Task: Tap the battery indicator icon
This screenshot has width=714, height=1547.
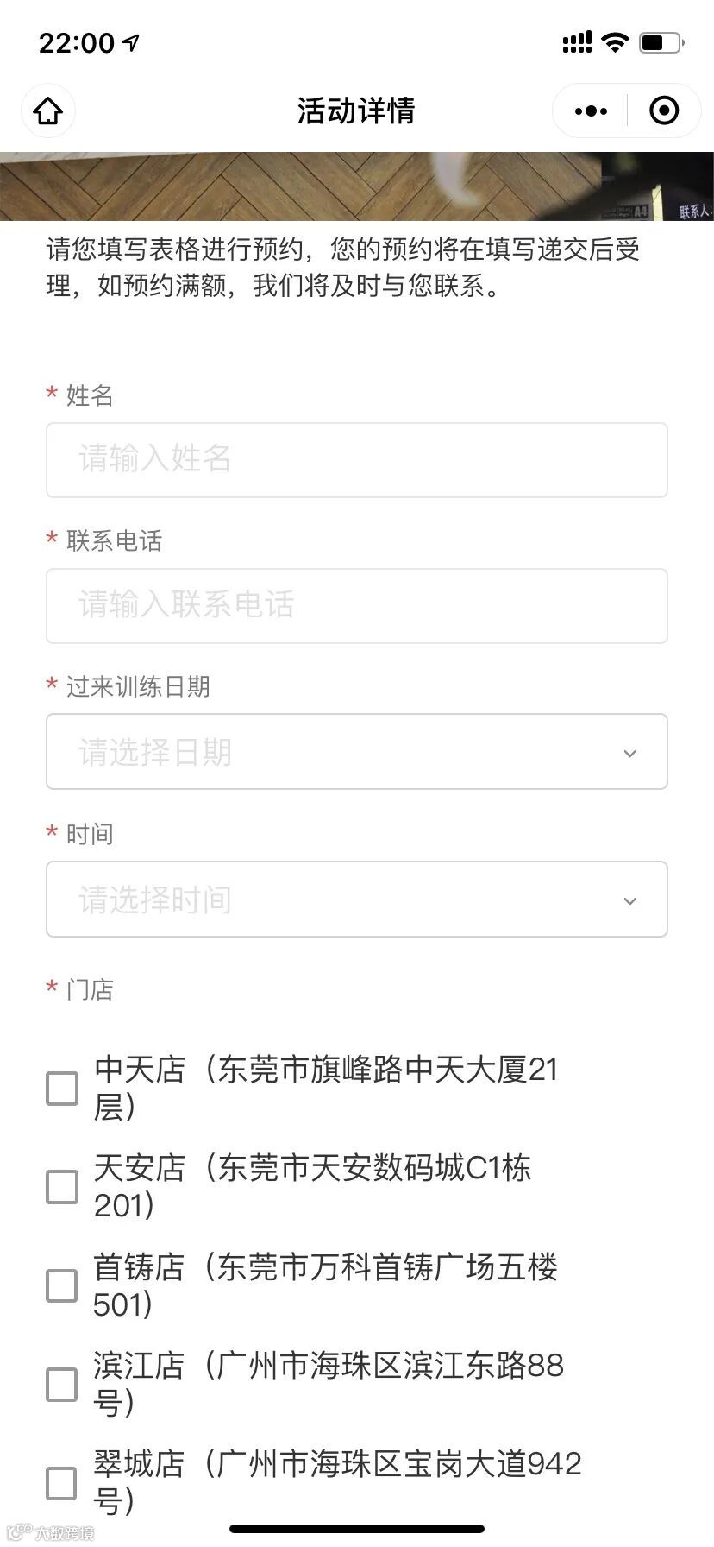Action: coord(661,42)
